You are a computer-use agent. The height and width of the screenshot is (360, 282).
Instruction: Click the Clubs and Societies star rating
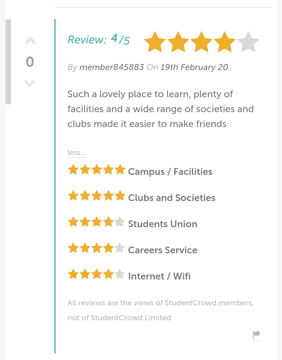(x=97, y=196)
